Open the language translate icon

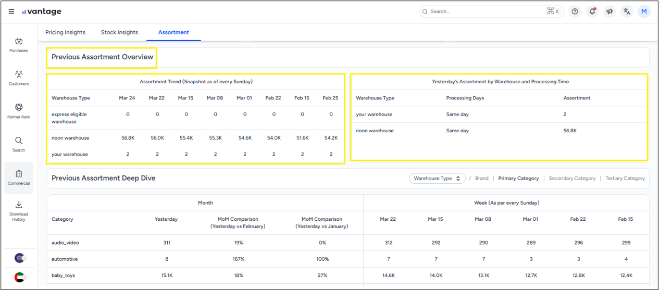[627, 11]
